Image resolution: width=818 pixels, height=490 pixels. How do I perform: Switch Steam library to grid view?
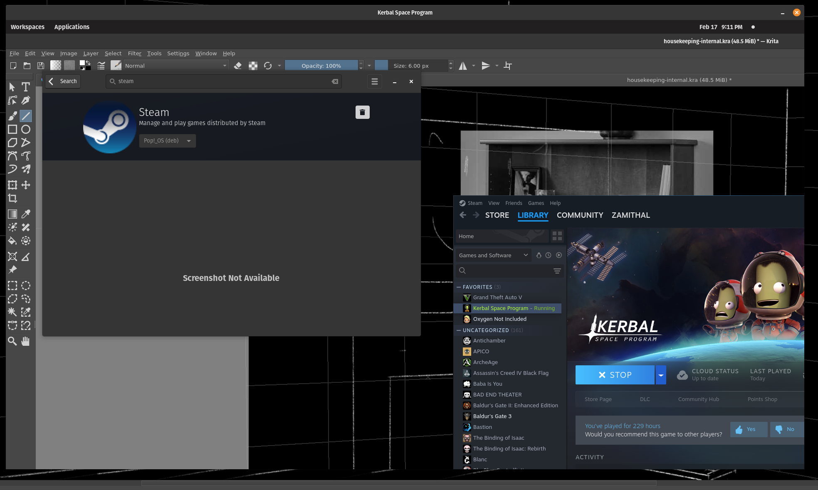(557, 236)
